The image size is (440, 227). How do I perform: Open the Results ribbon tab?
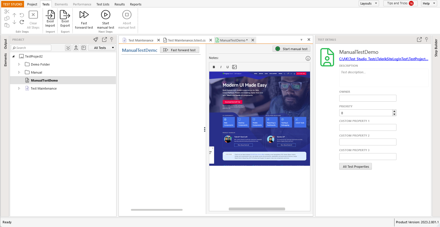point(120,4)
